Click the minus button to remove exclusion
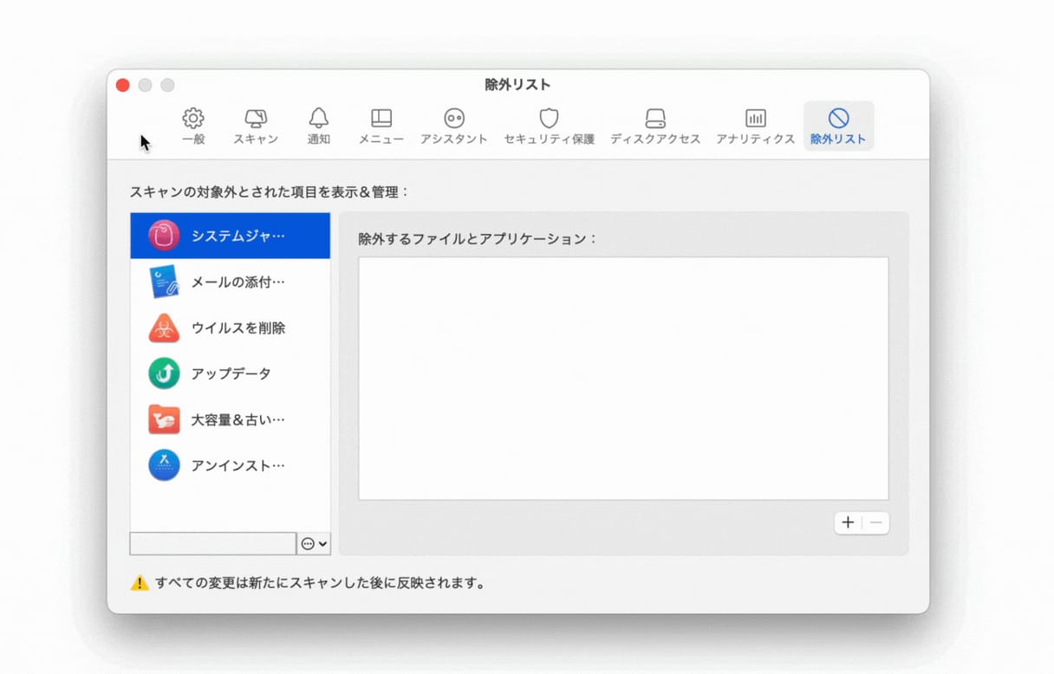The height and width of the screenshot is (674, 1054). [x=876, y=522]
